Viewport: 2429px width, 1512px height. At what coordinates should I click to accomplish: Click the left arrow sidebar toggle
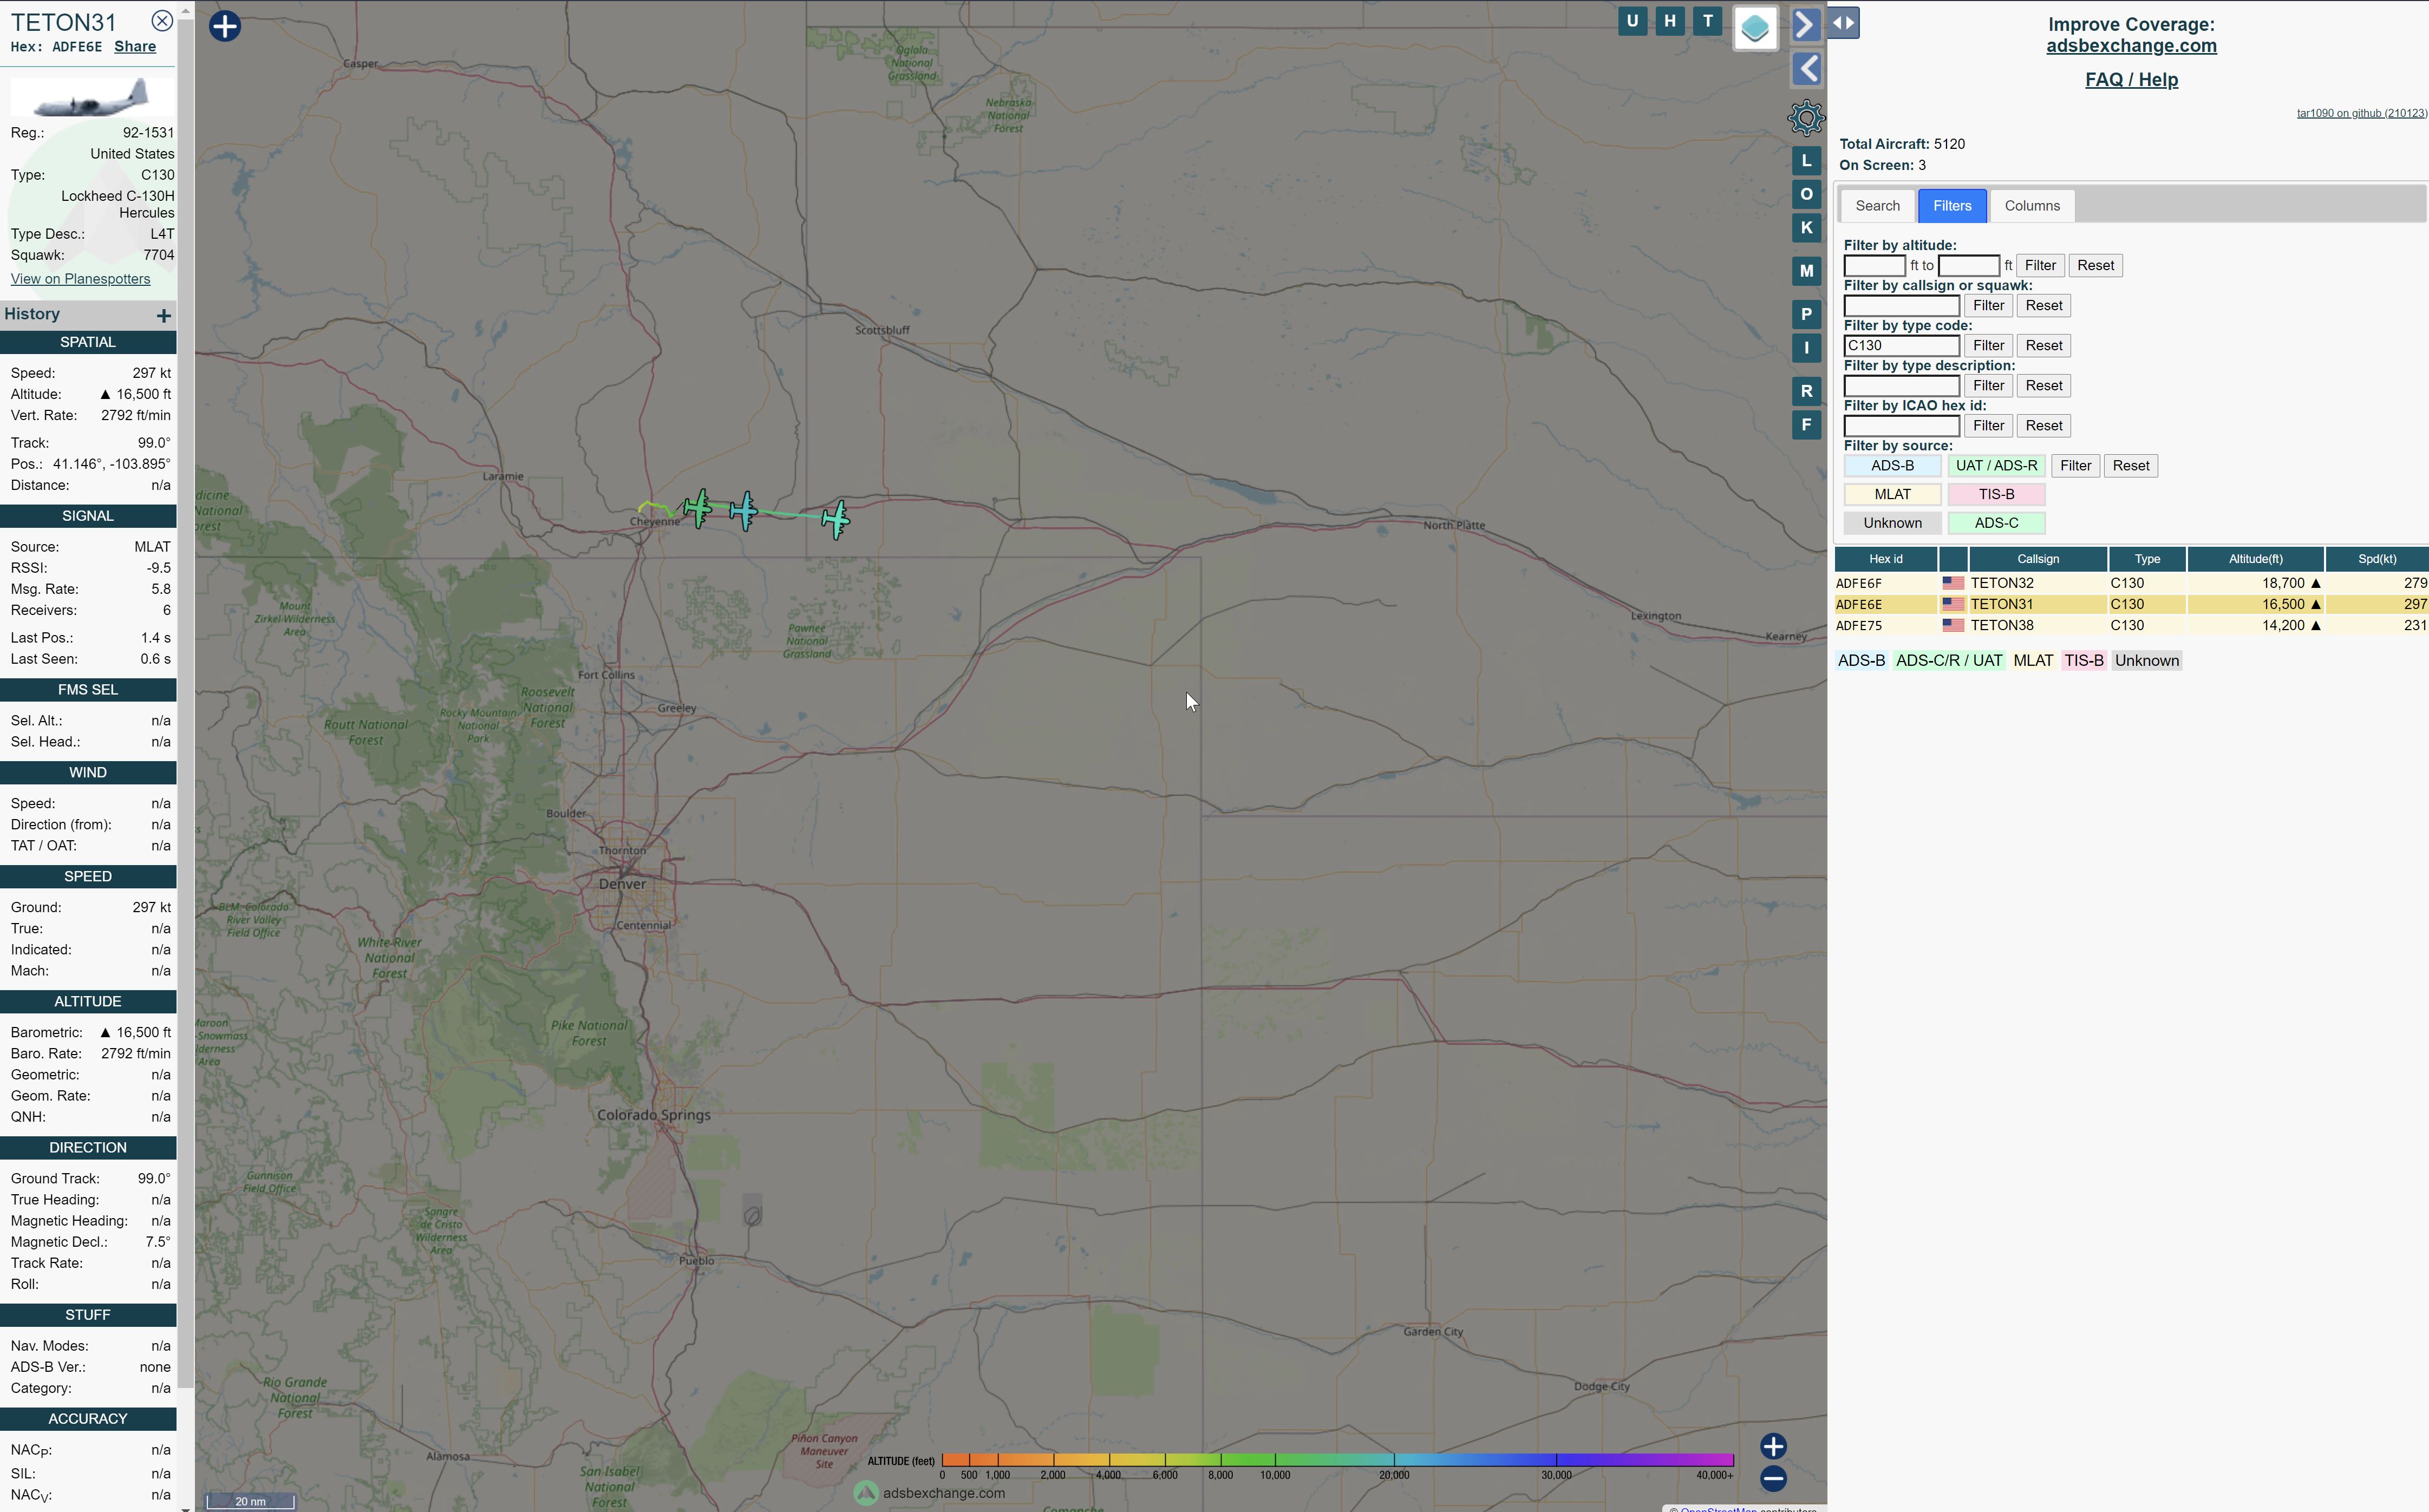click(x=1806, y=69)
